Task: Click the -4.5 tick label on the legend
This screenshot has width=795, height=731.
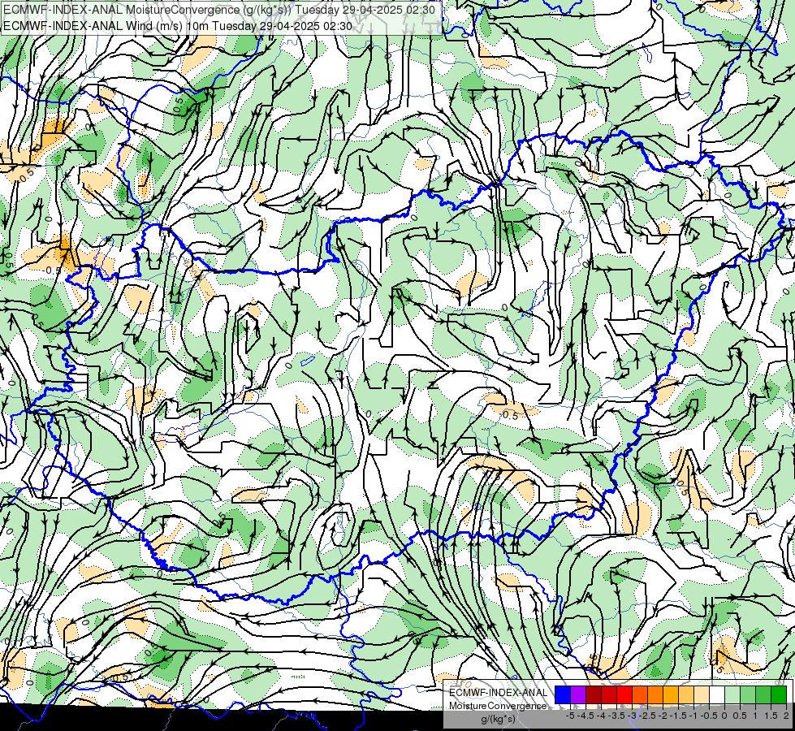Action: [x=586, y=716]
